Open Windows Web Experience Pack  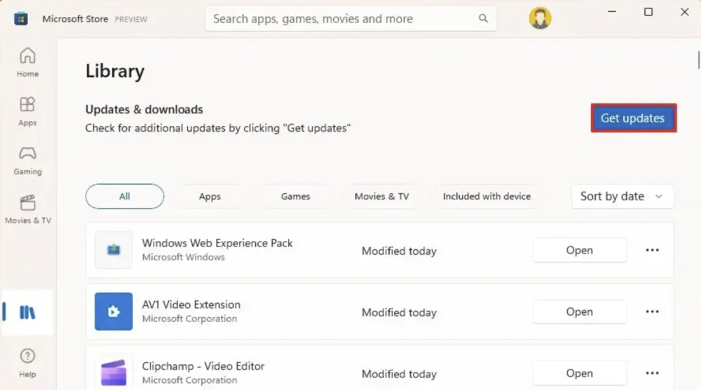[x=580, y=250]
